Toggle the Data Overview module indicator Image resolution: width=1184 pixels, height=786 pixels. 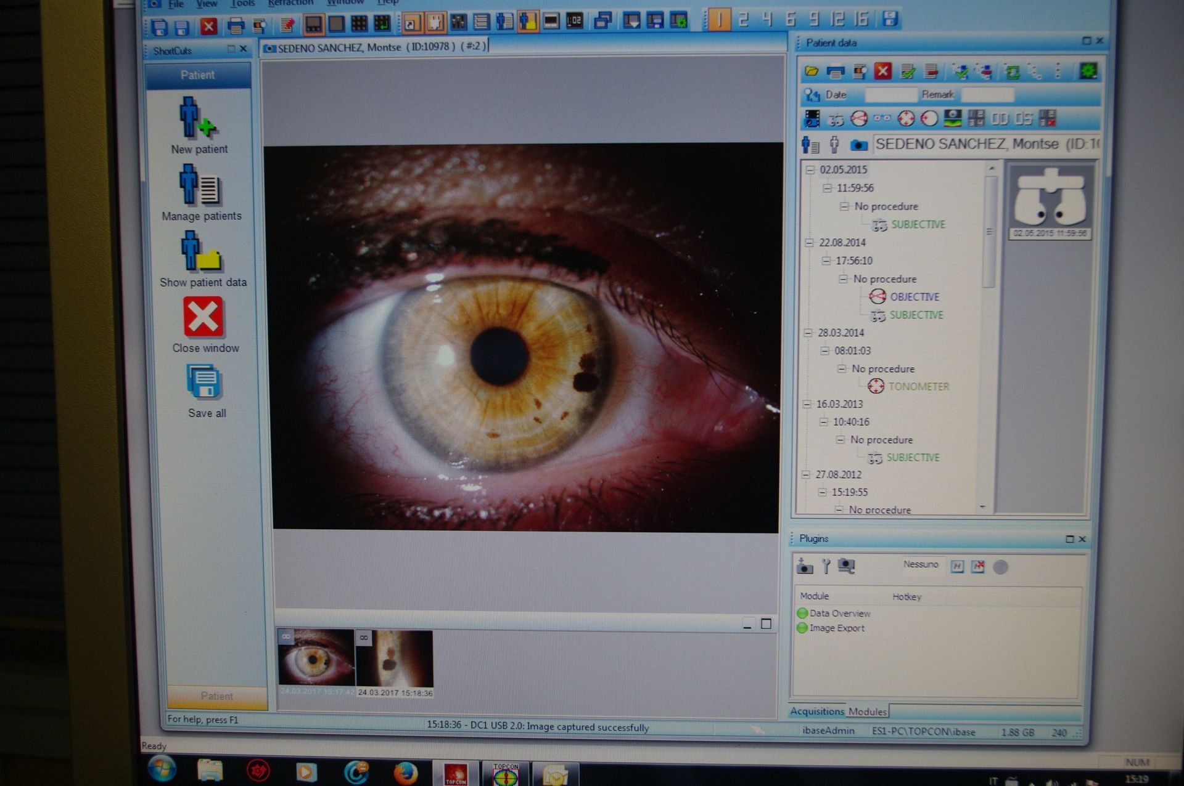(x=802, y=614)
